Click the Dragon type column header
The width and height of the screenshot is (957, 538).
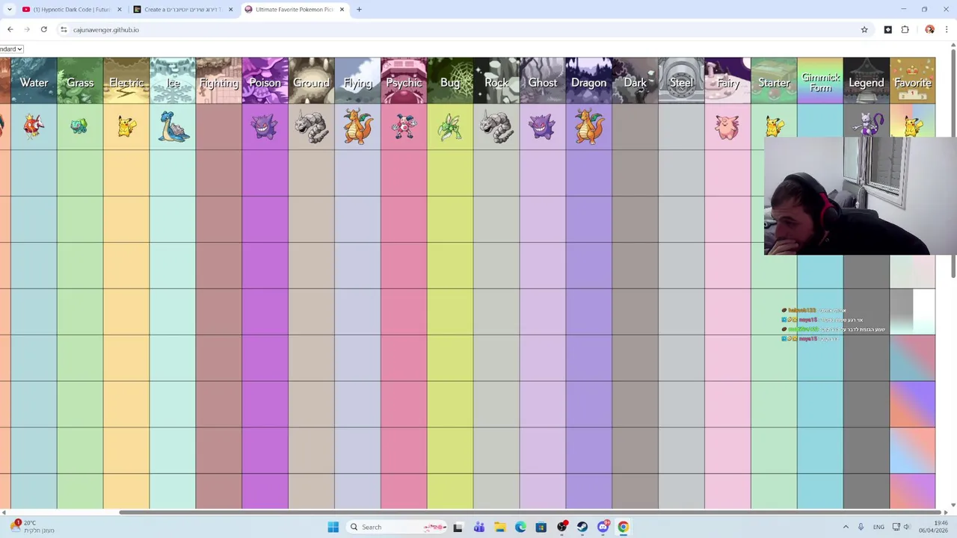tap(588, 81)
